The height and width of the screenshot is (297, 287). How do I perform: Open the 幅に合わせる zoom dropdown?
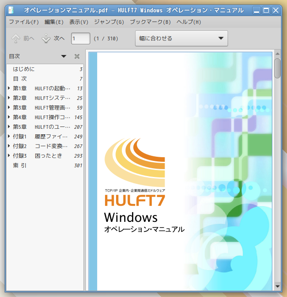click(x=181, y=38)
